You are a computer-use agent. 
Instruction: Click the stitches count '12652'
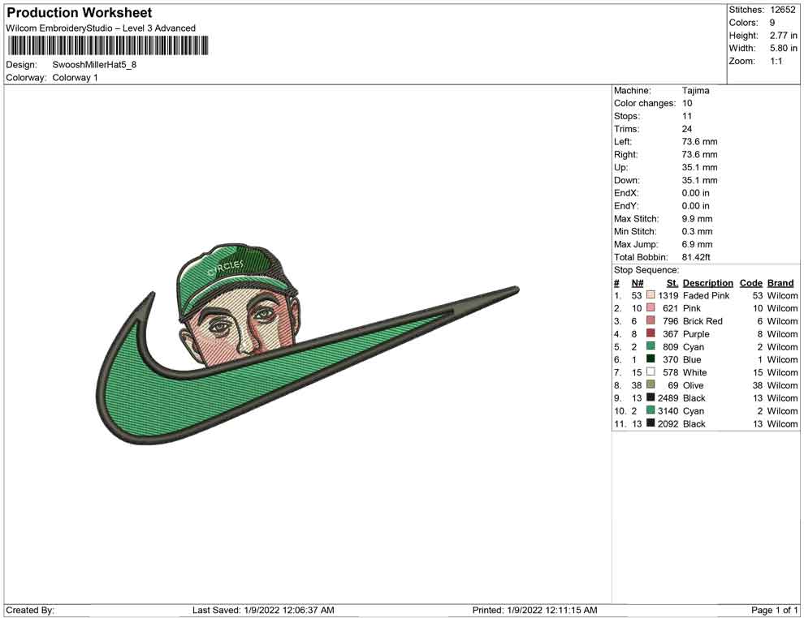tap(782, 10)
